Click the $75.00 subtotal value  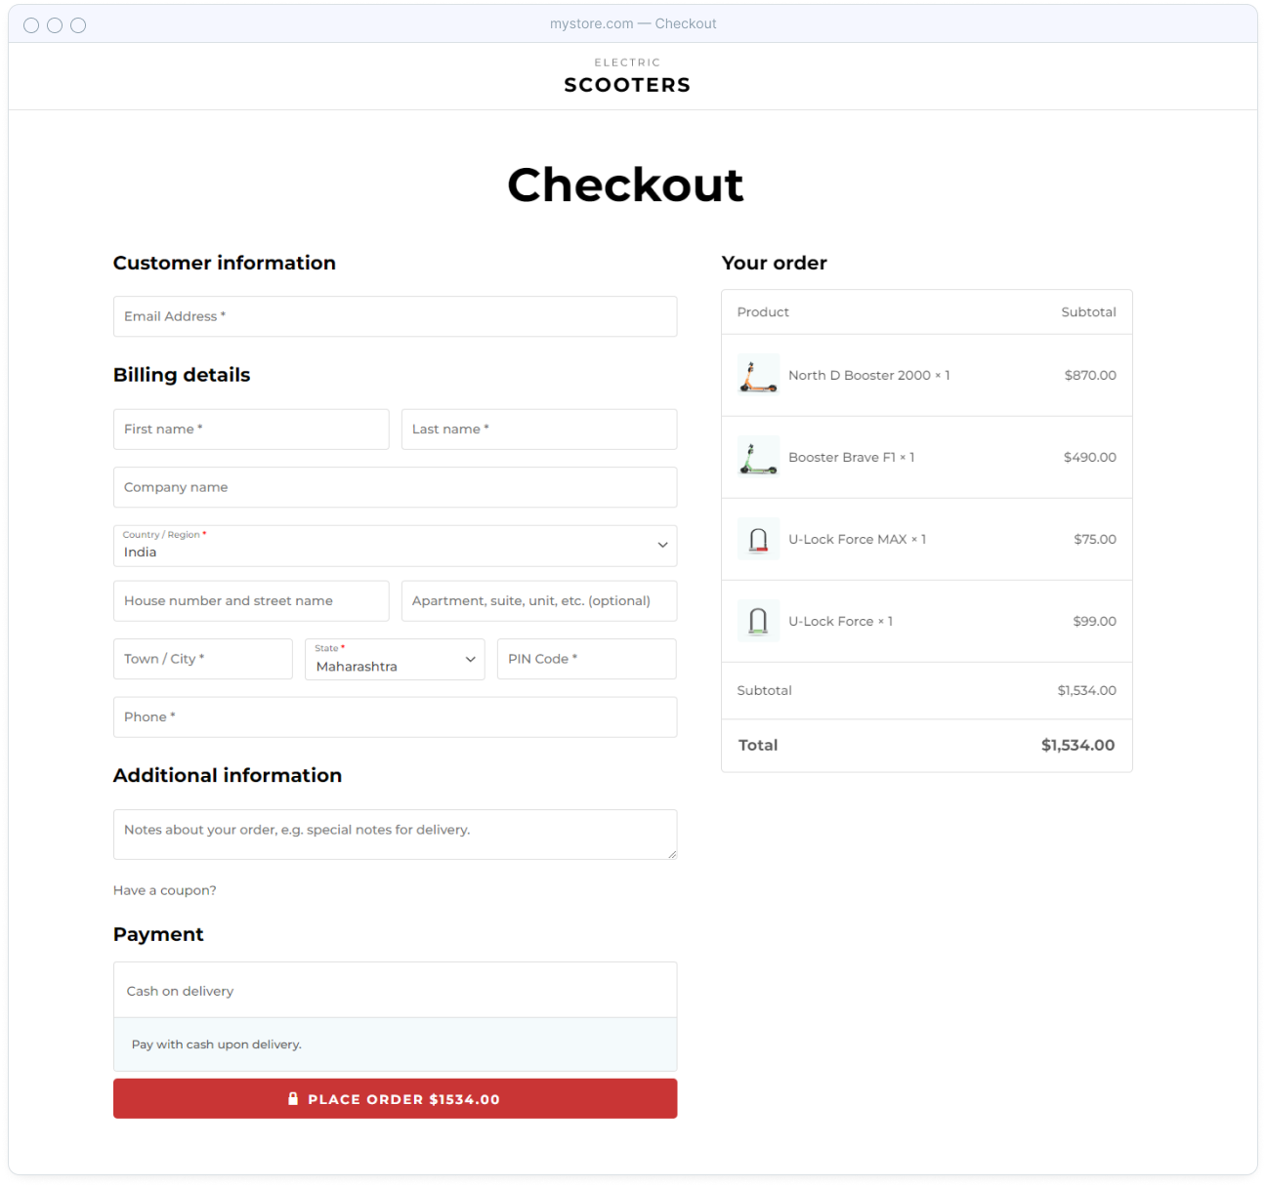tap(1095, 539)
